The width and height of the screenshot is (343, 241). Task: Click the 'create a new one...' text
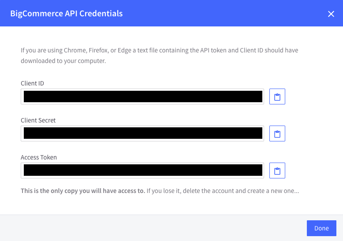point(273,191)
